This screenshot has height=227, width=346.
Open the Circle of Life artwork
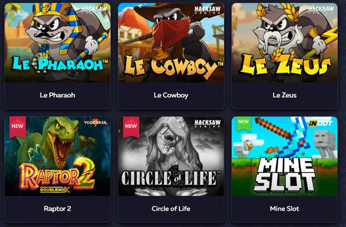(171, 156)
